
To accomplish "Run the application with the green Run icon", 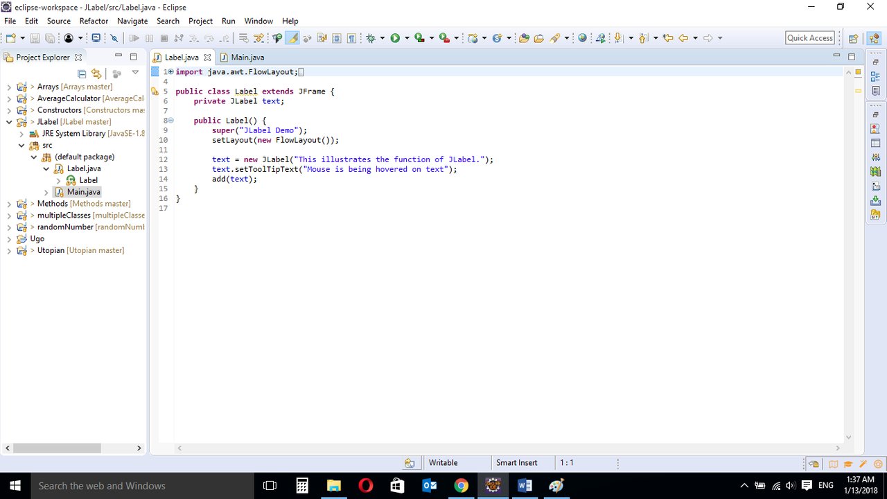I will coord(395,37).
